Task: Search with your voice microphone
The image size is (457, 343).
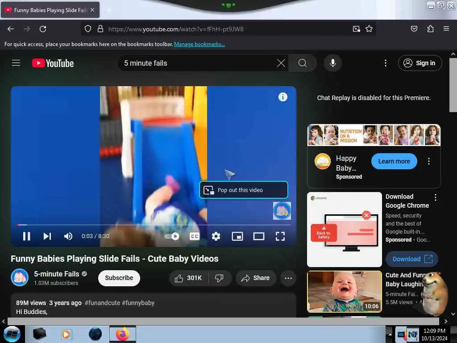Action: point(333,63)
